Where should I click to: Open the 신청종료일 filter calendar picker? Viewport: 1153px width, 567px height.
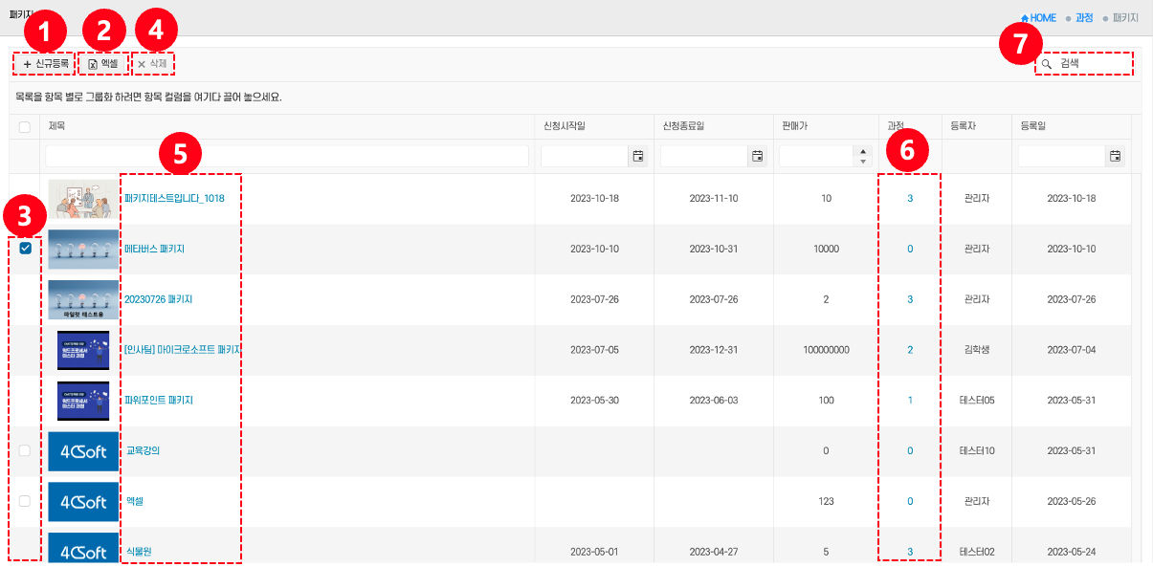tap(757, 156)
